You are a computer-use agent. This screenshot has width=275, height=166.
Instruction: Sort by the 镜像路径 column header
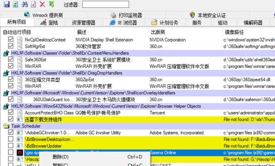coord(234,32)
